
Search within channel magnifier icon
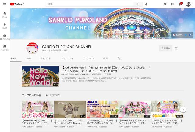coord(119,58)
